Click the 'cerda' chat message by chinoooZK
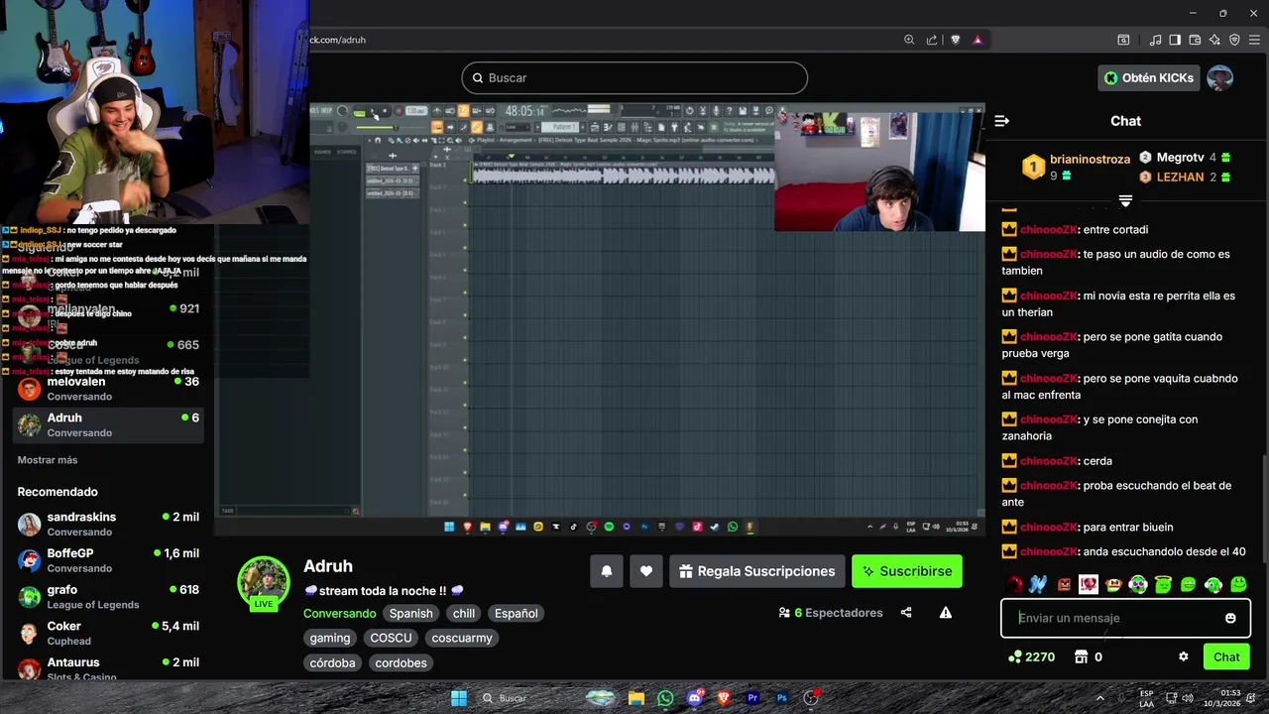 click(1097, 461)
